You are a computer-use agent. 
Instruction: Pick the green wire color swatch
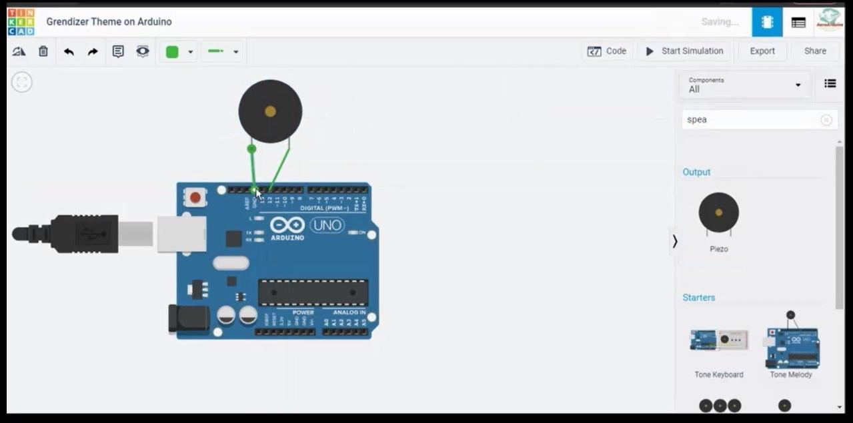tap(172, 52)
